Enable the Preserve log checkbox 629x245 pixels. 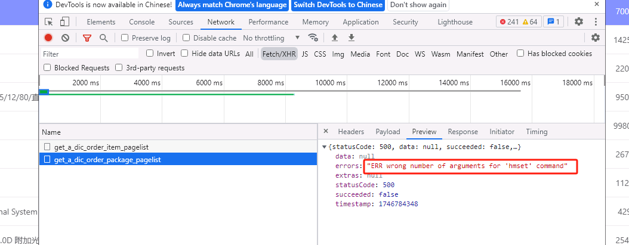point(125,38)
